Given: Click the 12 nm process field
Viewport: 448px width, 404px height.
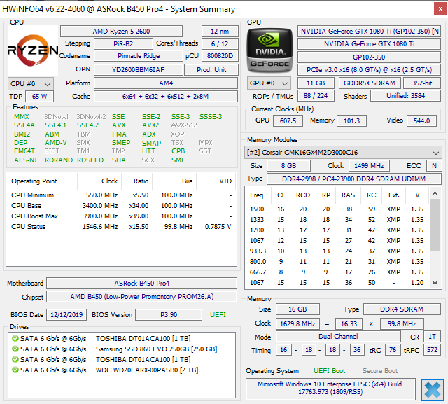Looking at the screenshot, I should coord(220,31).
